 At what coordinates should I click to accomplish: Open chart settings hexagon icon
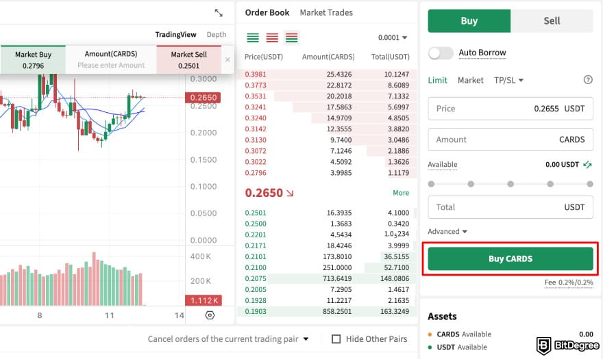[210, 315]
